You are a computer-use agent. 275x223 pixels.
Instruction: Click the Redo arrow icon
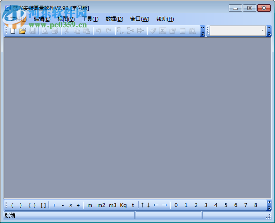(109, 31)
